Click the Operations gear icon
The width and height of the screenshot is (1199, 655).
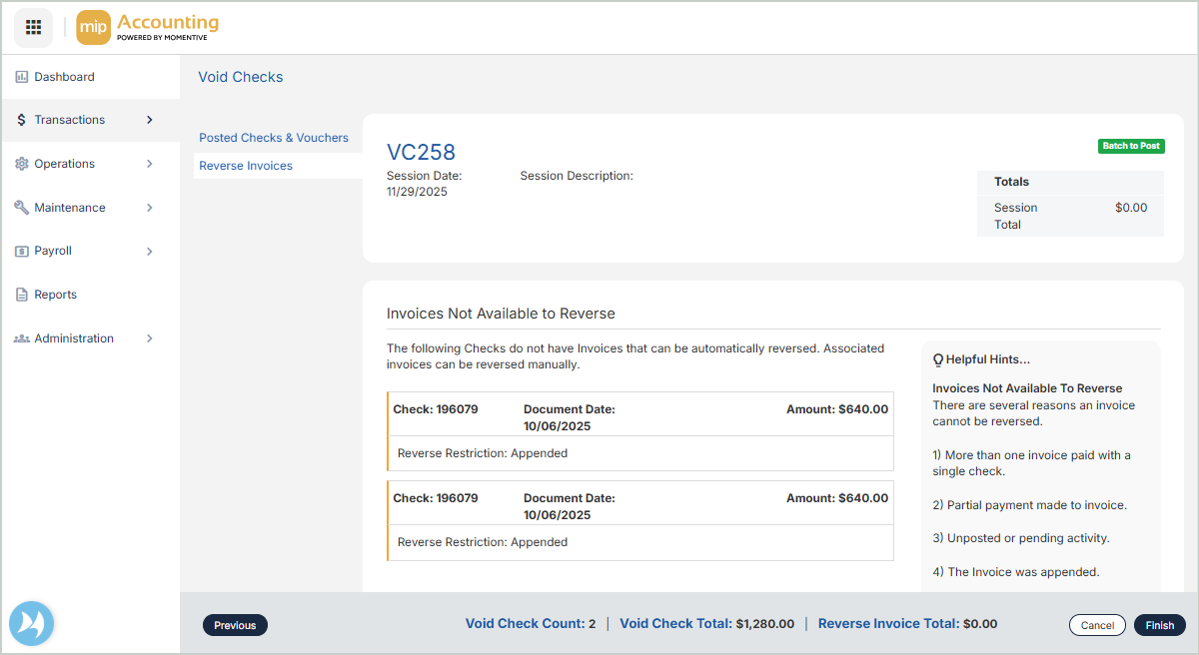coord(21,164)
